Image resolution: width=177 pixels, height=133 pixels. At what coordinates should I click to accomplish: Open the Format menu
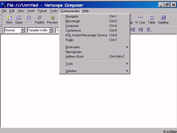coord(42,11)
